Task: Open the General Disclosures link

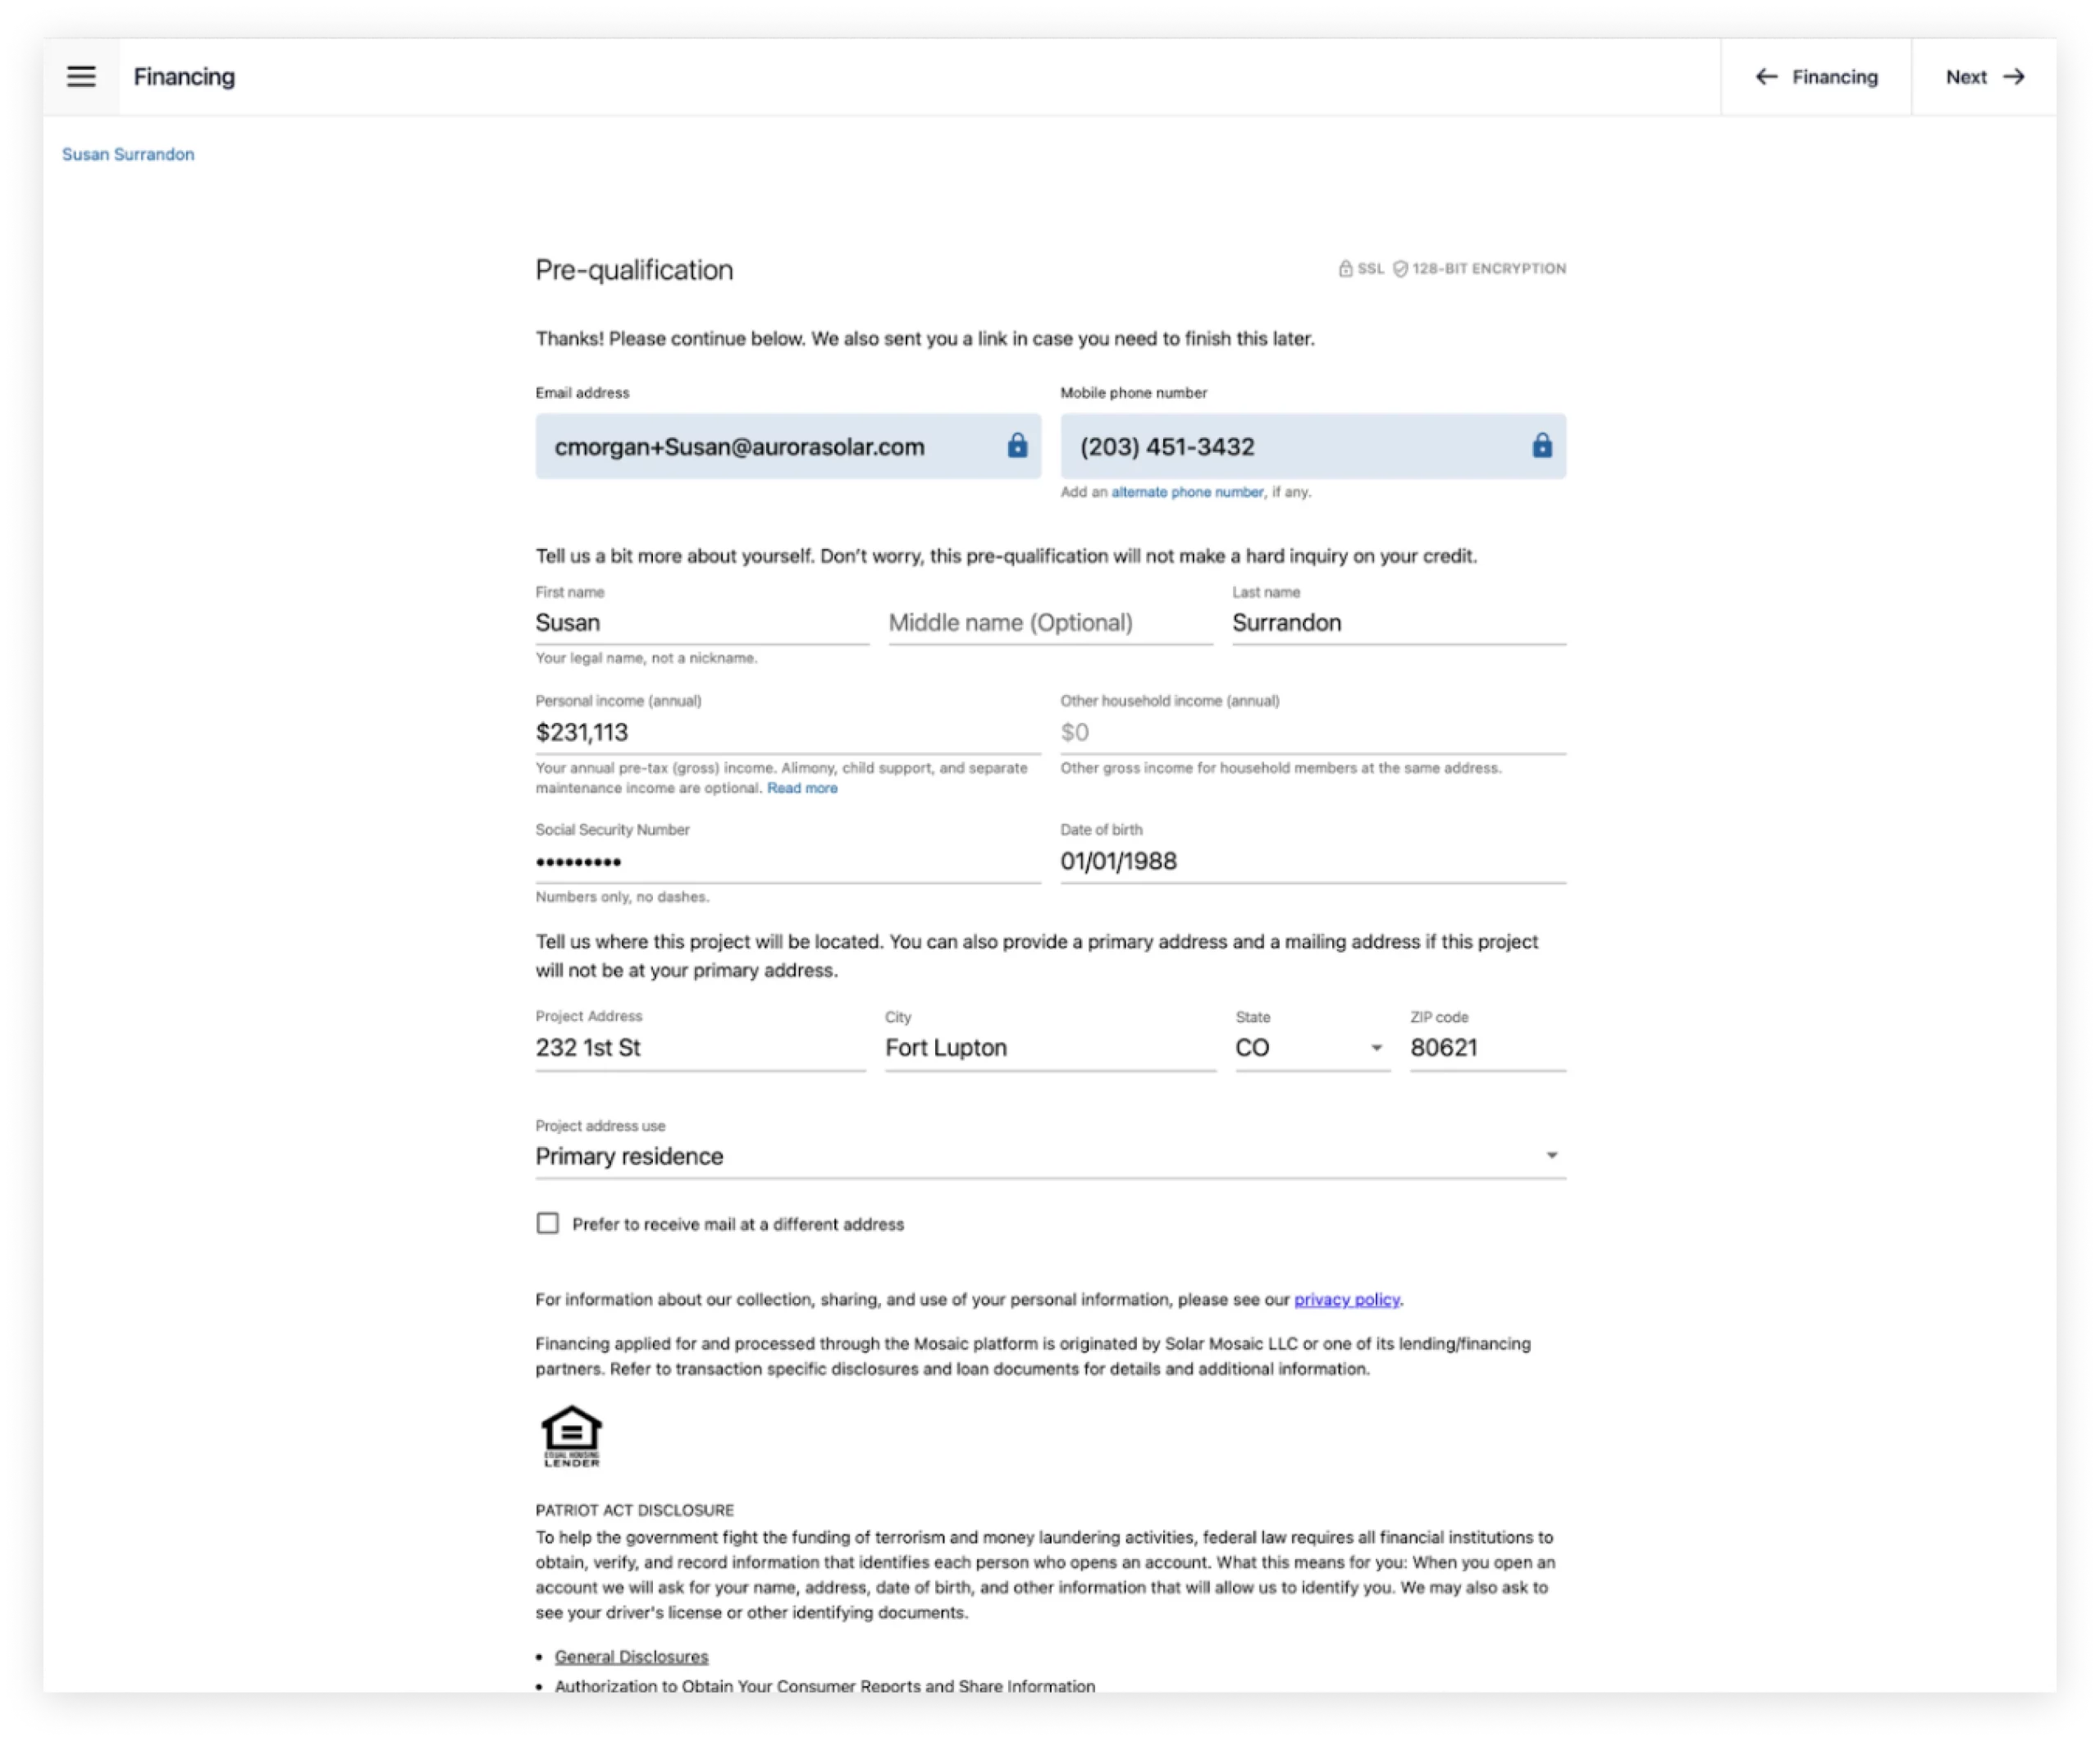Action: [x=631, y=1656]
